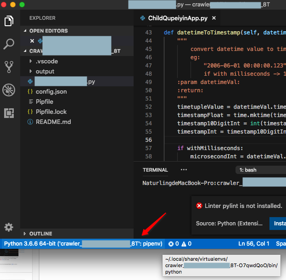Click the thumbnail in the background window

(9, 252)
